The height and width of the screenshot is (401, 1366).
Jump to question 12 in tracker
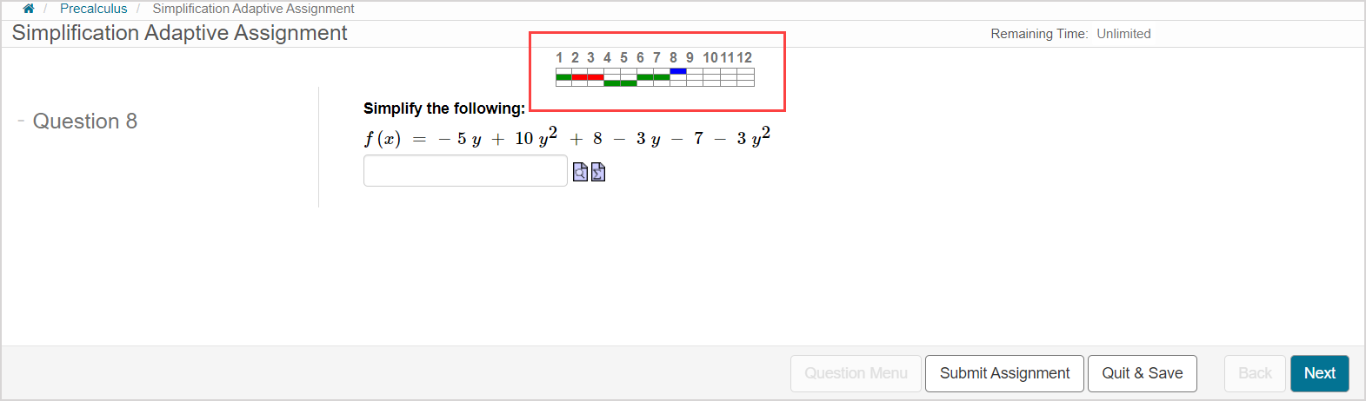(745, 77)
